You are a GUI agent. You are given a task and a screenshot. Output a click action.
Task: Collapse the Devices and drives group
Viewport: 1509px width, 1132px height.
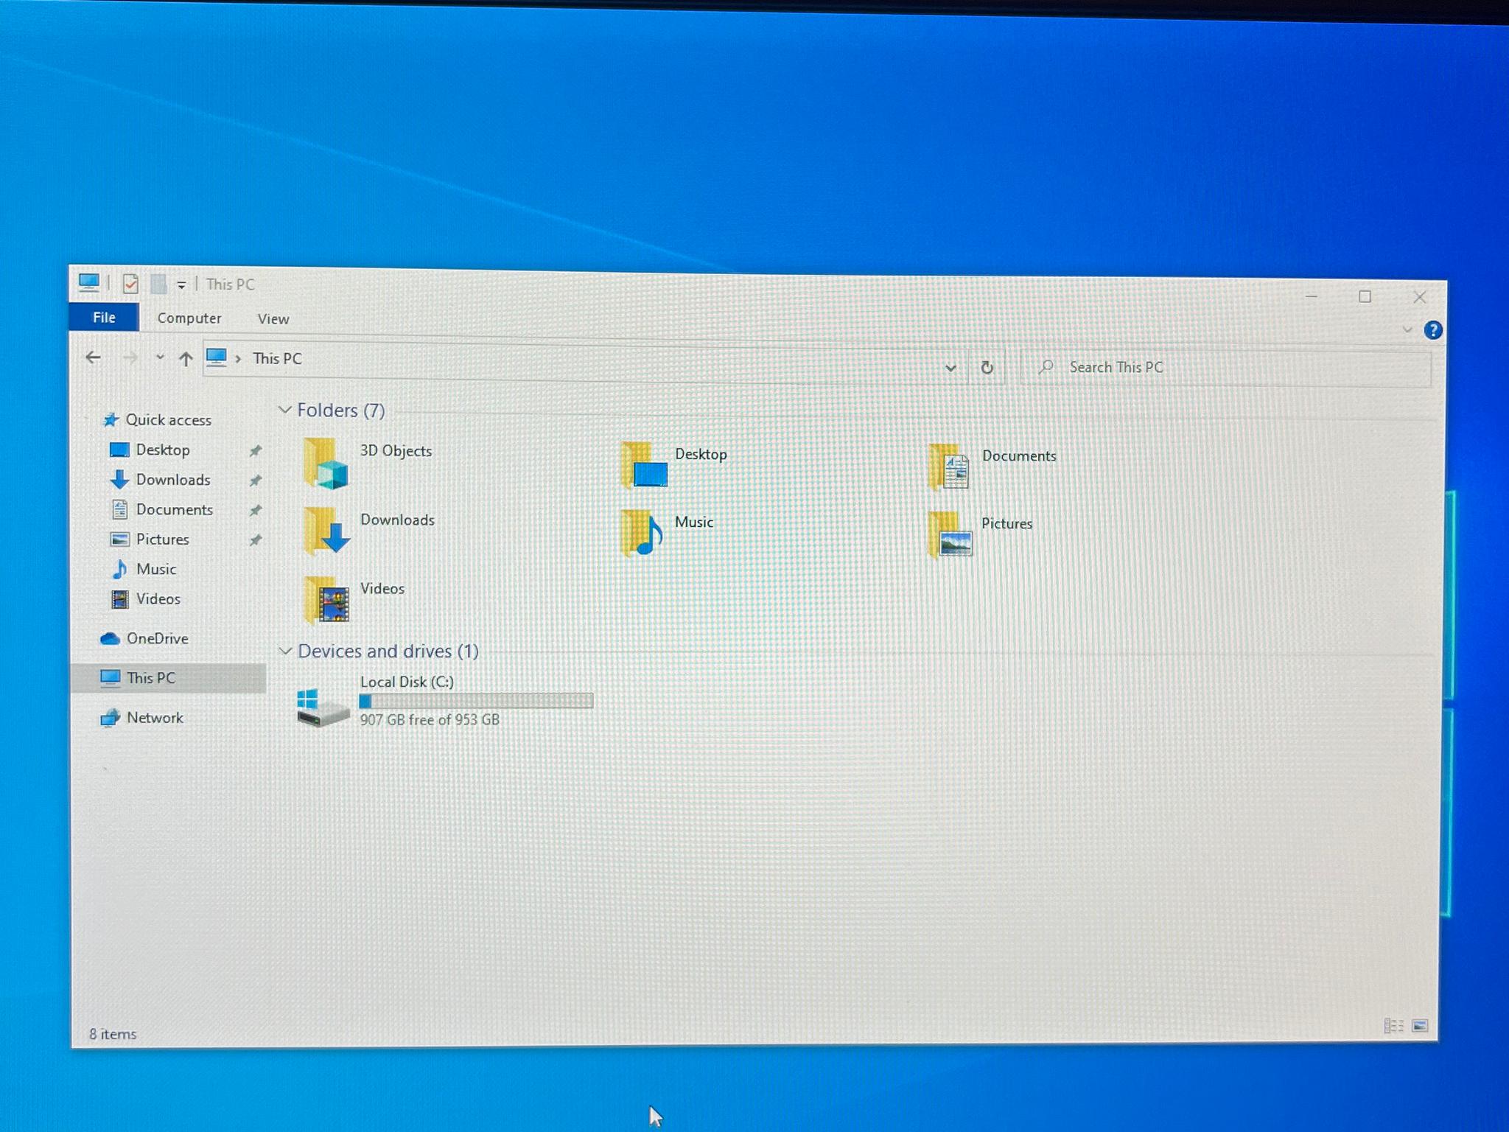pos(285,651)
